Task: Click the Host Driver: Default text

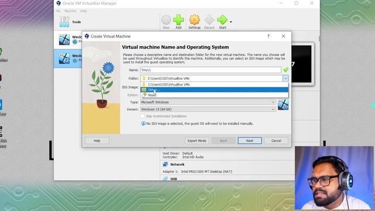Action: [x=178, y=154]
